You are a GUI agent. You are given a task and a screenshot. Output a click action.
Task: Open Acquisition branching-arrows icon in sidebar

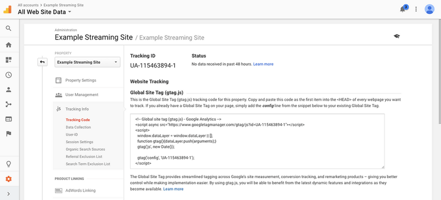point(8,104)
